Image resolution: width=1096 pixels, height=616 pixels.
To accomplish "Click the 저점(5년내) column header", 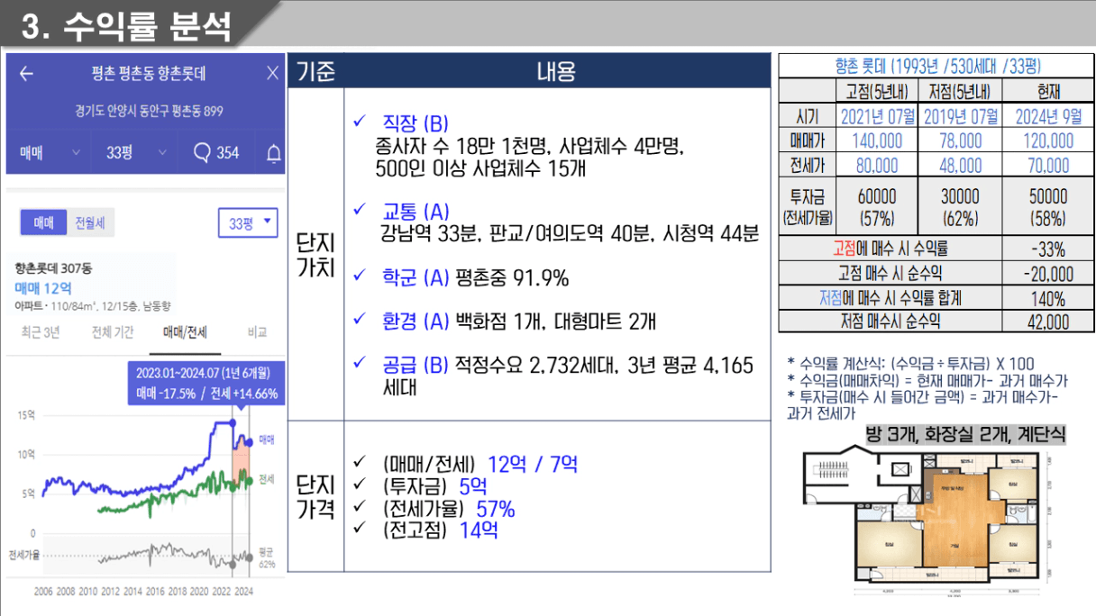I will pyautogui.click(x=960, y=92).
